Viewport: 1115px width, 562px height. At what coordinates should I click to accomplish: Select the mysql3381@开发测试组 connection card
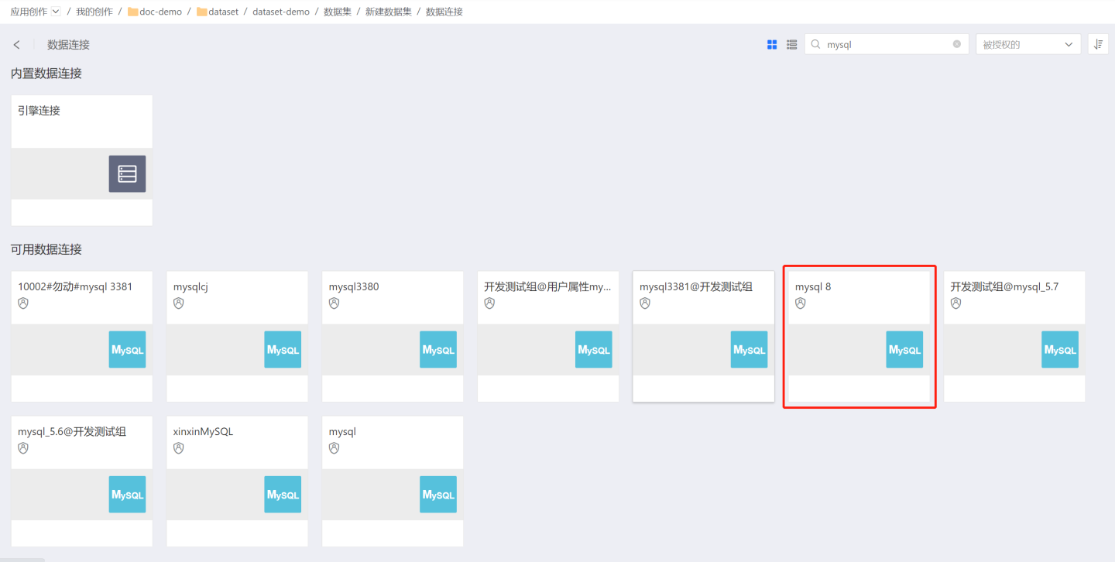(x=703, y=335)
